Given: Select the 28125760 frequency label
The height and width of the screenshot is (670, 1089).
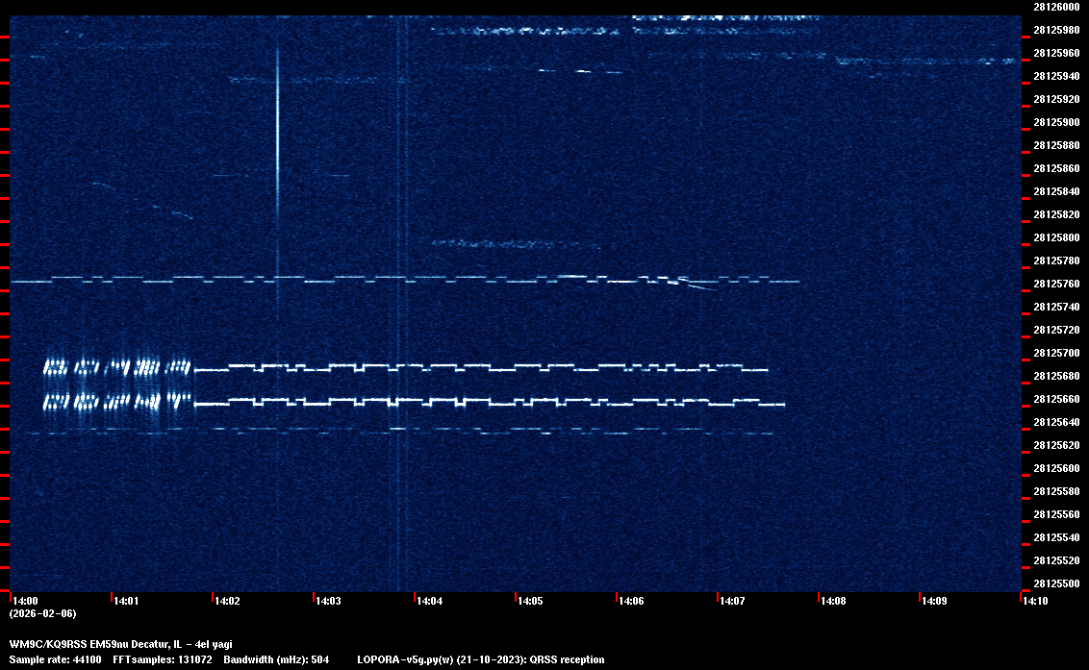Looking at the screenshot, I should [x=1055, y=284].
